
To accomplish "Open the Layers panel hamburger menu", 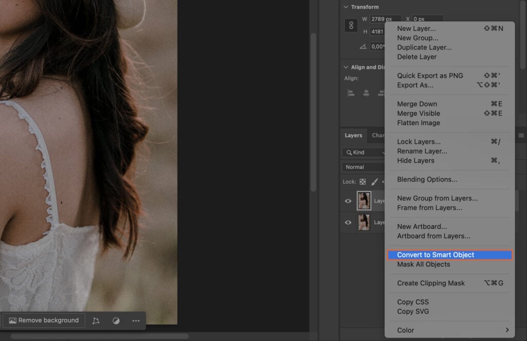I will click(x=520, y=135).
